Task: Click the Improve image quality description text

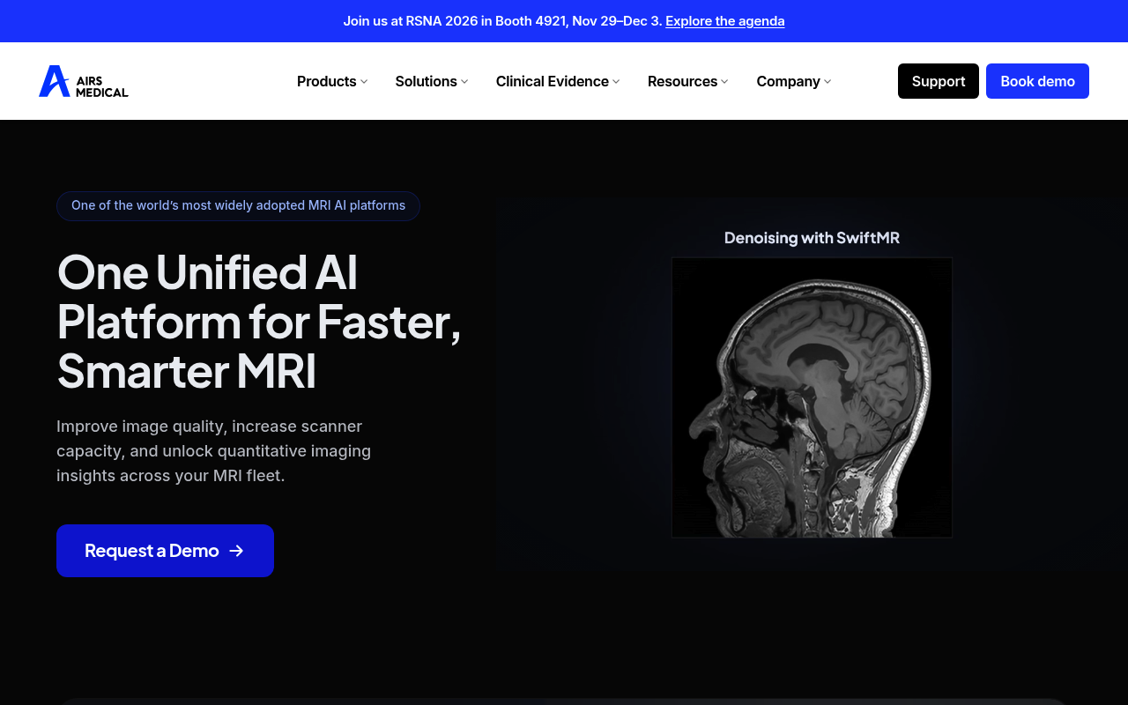Action: click(214, 451)
